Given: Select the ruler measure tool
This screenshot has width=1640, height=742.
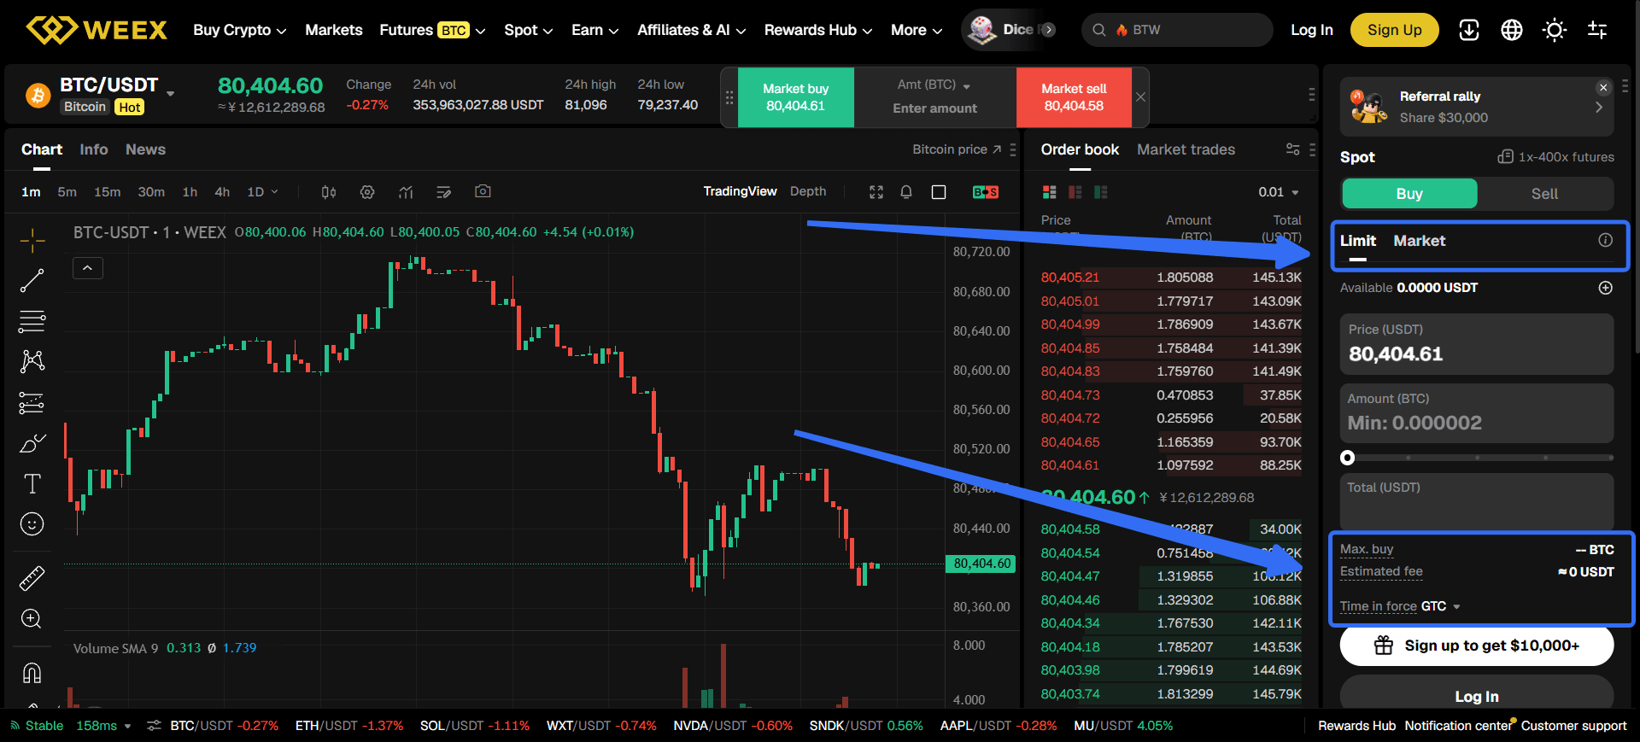Looking at the screenshot, I should pyautogui.click(x=32, y=578).
